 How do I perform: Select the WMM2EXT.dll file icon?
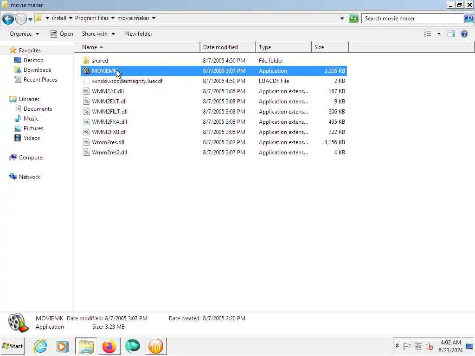pos(86,102)
